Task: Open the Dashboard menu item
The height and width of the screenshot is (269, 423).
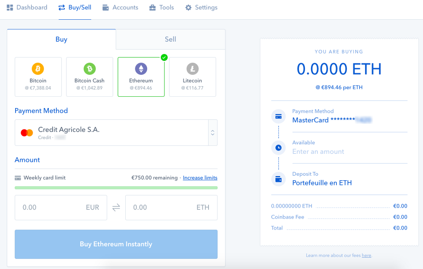Action: click(x=27, y=8)
